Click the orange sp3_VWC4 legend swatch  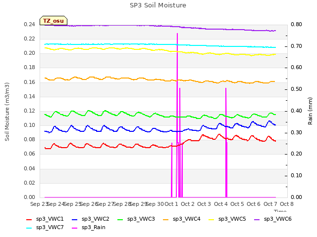166,220
